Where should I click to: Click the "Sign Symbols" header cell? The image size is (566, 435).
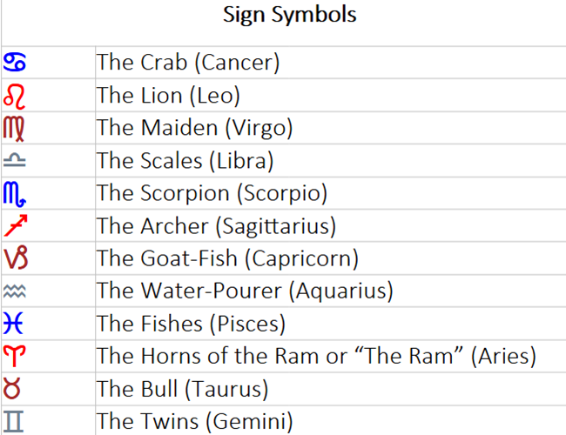click(x=289, y=16)
